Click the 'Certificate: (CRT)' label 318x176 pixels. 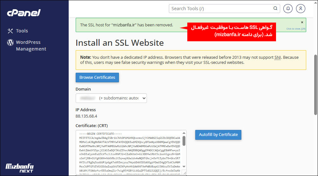pos(92,126)
